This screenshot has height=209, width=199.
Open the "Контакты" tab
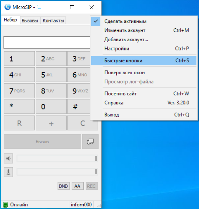pos(54,20)
